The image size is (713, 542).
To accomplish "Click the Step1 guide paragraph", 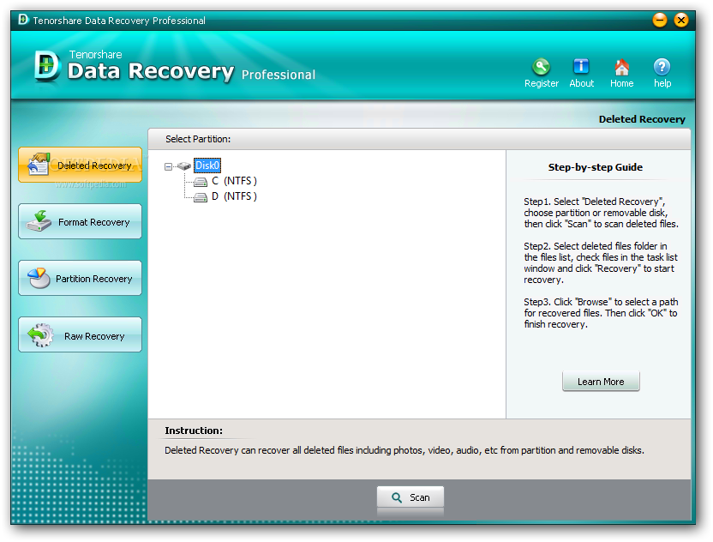I will tap(601, 213).
